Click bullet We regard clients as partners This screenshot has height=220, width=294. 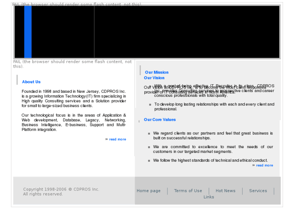click(213, 136)
